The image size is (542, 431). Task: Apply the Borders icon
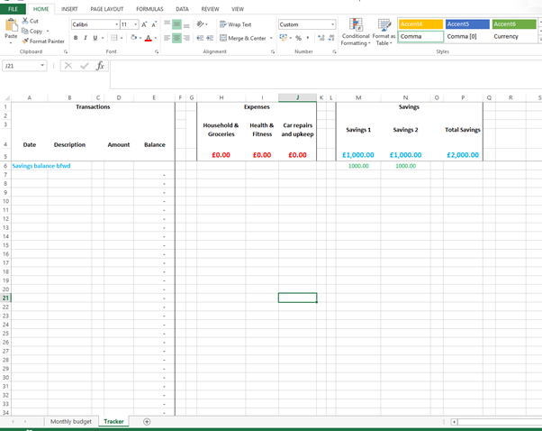[x=114, y=38]
